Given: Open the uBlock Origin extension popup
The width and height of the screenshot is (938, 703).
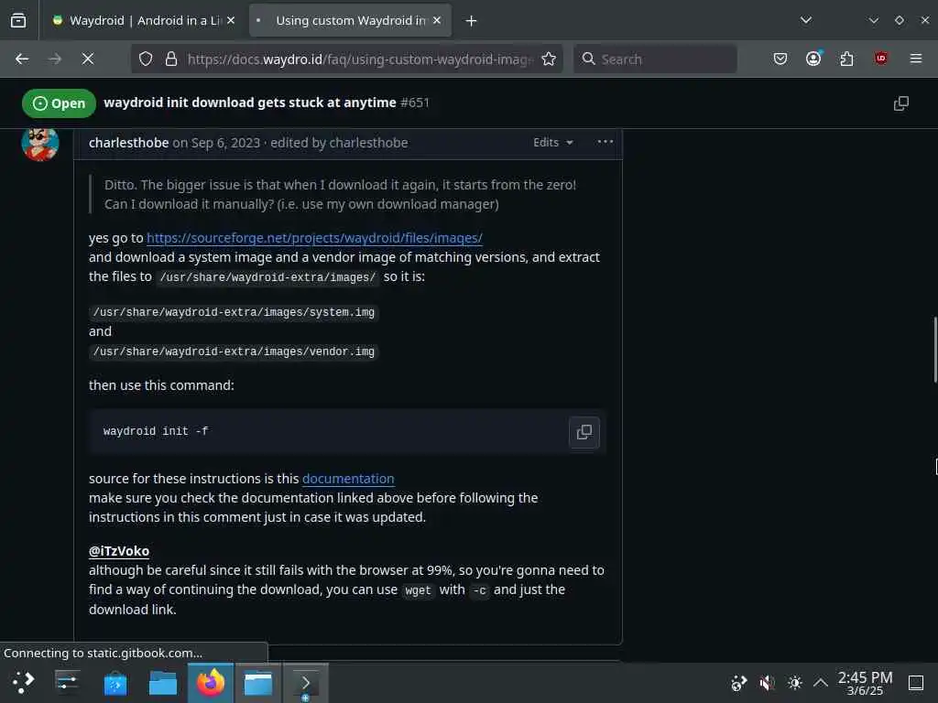Looking at the screenshot, I should 880,58.
